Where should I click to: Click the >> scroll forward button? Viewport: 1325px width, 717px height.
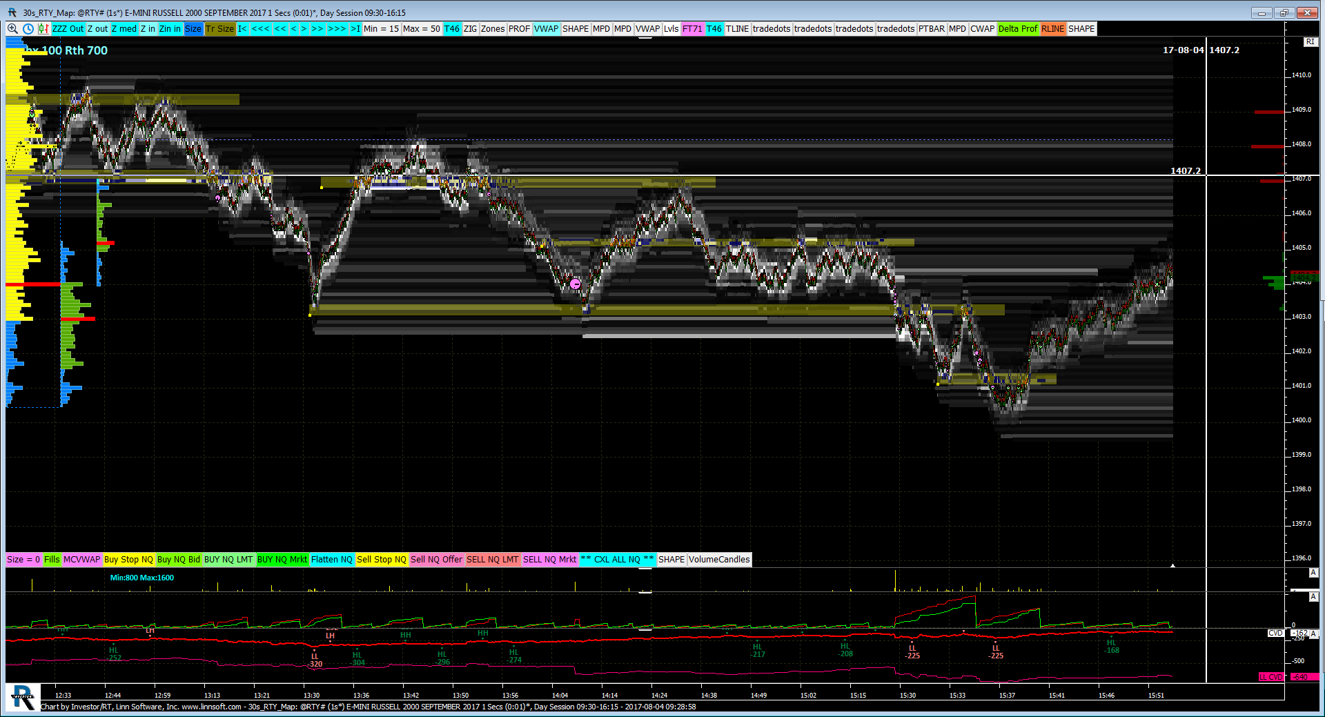(317, 29)
